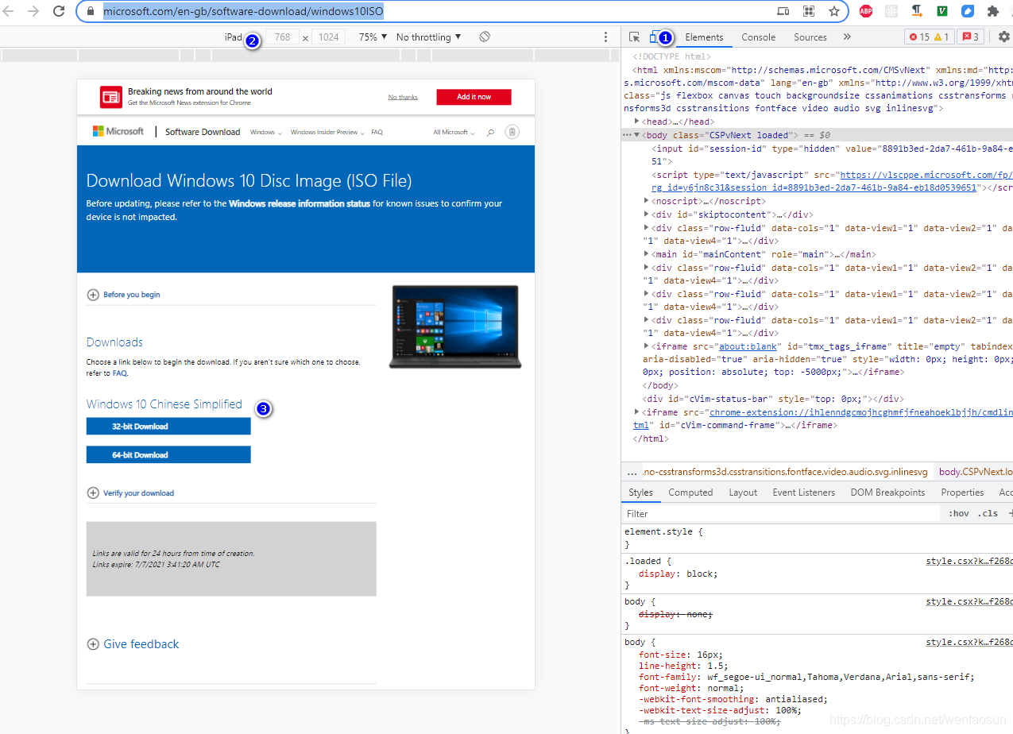Switch to the Sources tab
Viewport: 1013px width, 734px height.
coord(810,37)
